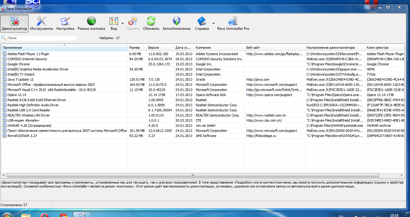Sort list by Размер column header
Image resolution: width=410 pixels, height=217 pixels.
coord(137,48)
